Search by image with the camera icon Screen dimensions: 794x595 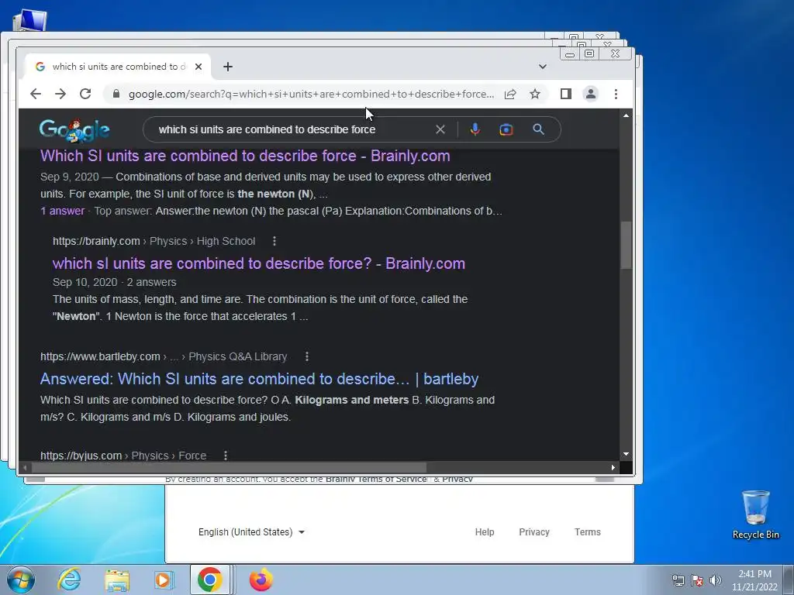(506, 129)
